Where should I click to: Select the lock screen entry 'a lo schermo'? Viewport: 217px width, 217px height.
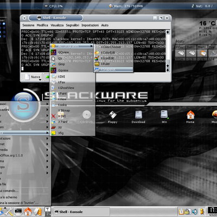click(25, 197)
